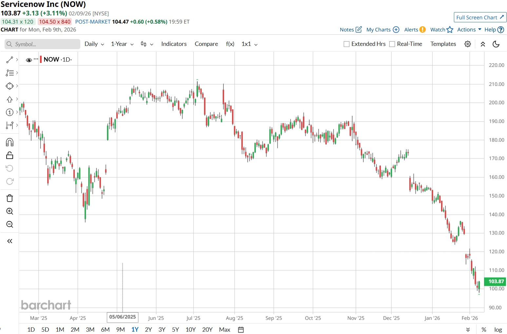507x334 pixels.
Task: Open the f(x) expressions menu
Action: coord(230,44)
